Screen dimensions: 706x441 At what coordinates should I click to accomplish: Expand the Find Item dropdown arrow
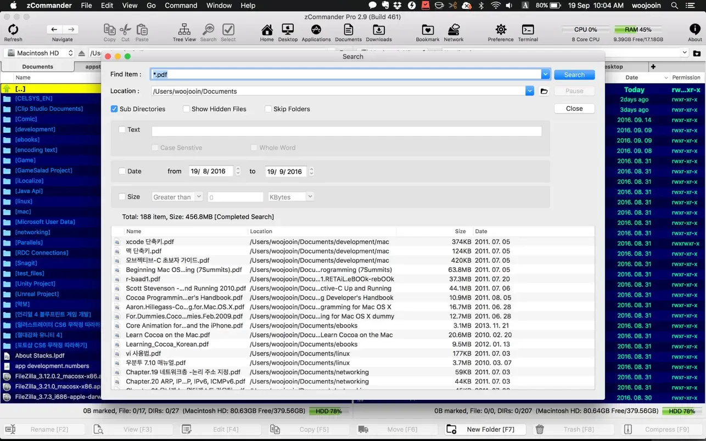(x=545, y=75)
